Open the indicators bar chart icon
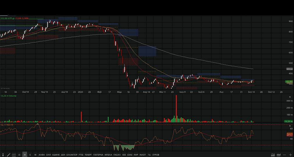 click(278, 155)
